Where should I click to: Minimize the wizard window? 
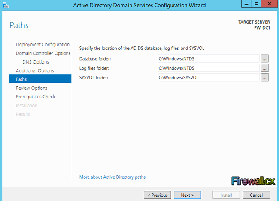click(246, 4)
